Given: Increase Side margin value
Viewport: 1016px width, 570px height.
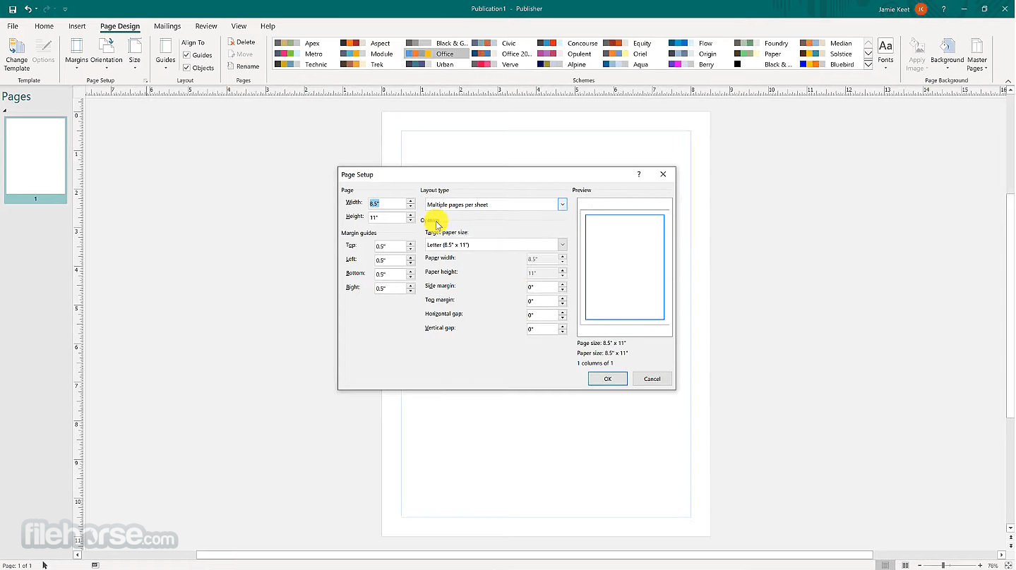Looking at the screenshot, I should pos(563,284).
